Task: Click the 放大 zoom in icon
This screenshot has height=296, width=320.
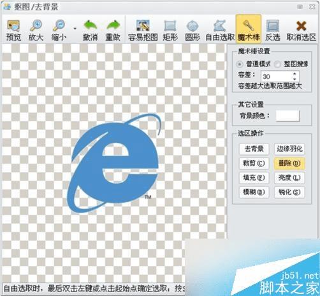Action: tap(36, 30)
